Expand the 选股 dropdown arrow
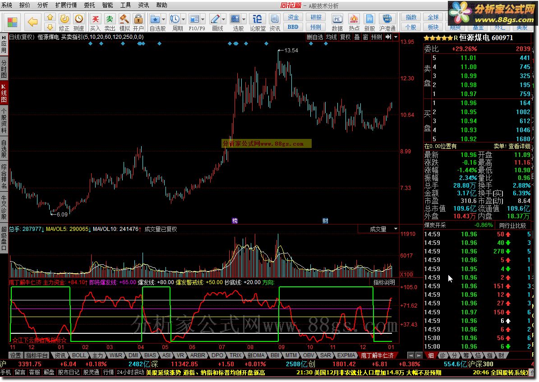 click(x=244, y=19)
